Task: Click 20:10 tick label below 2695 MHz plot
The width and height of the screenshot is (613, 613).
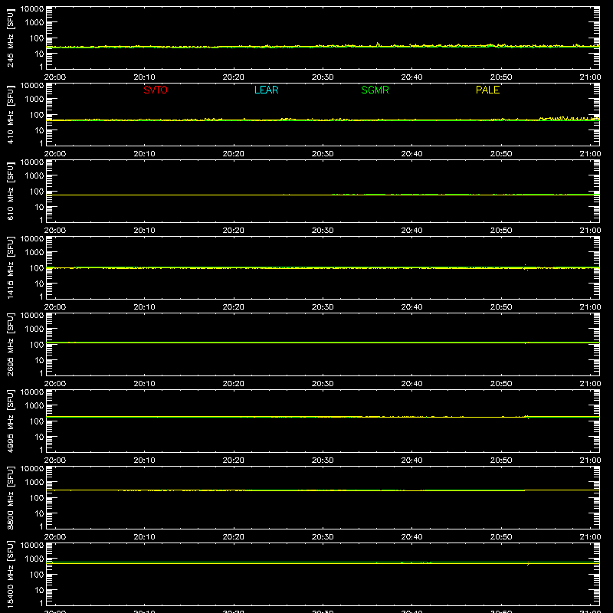Action: coord(144,384)
